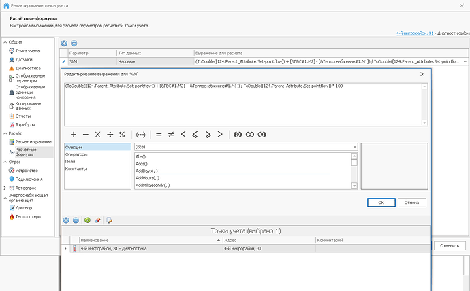The width and height of the screenshot is (470, 291).
Task: Collapse the Расчёт section
Action: (x=5, y=133)
